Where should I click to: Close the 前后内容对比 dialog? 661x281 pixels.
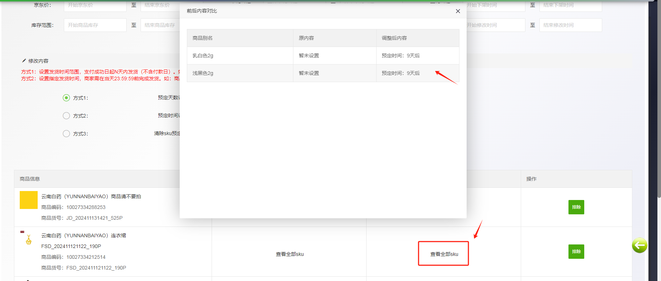[458, 11]
